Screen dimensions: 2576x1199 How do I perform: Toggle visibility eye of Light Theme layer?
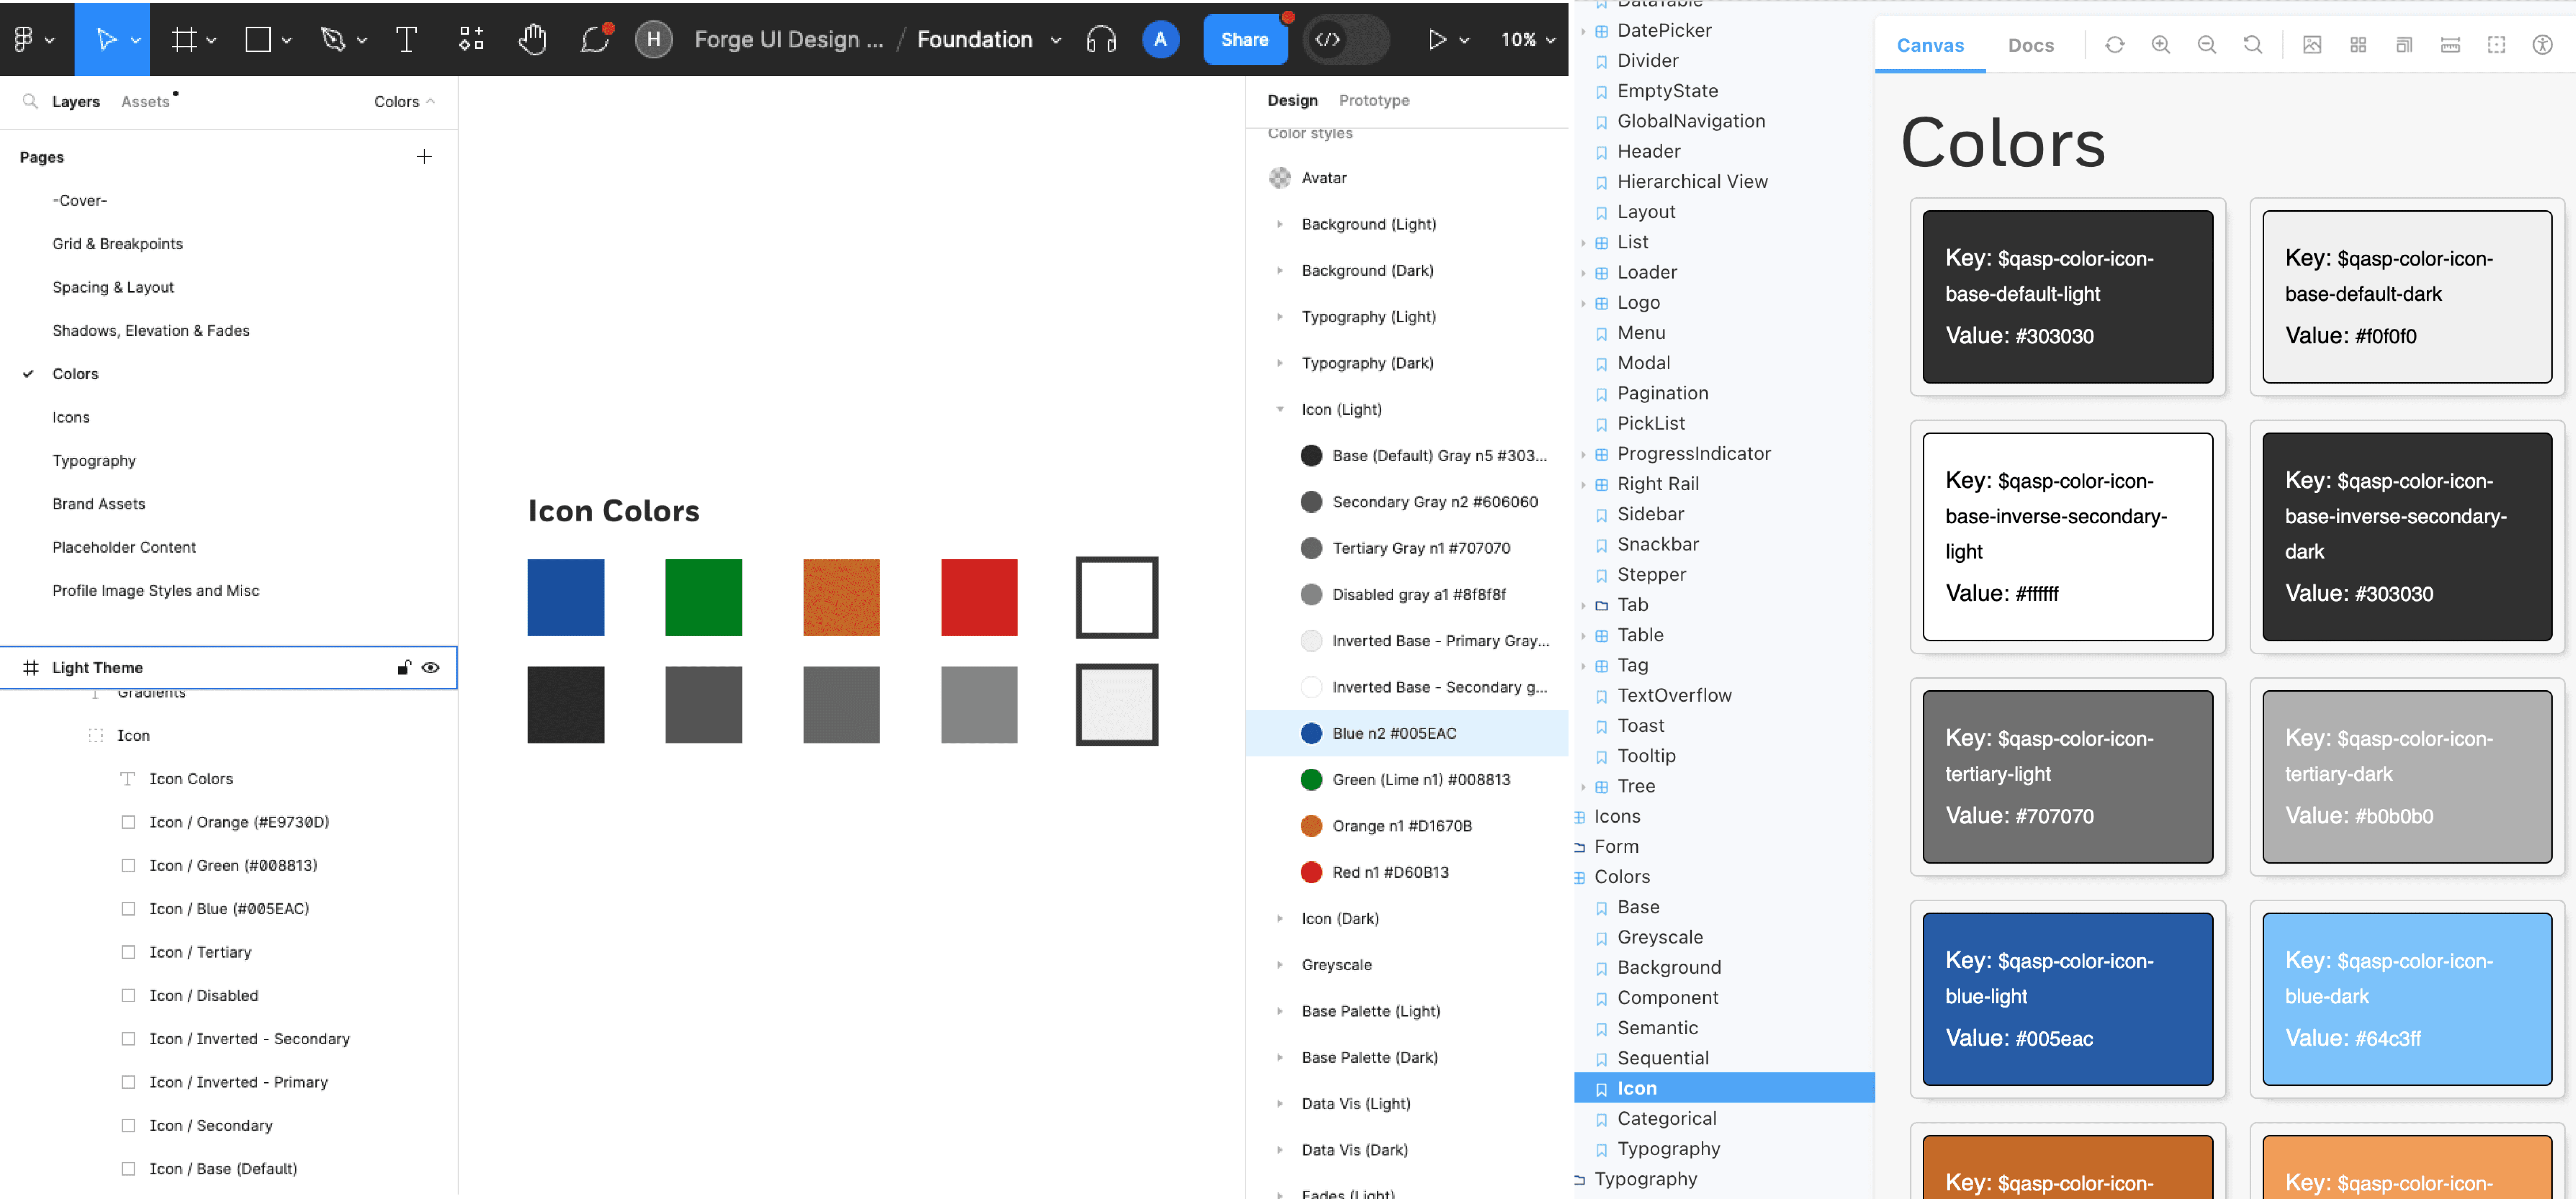431,667
